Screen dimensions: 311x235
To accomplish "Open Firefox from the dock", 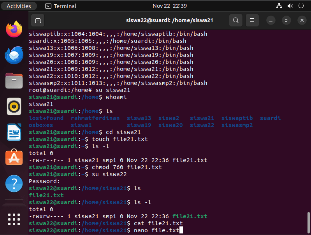I will tap(14, 29).
